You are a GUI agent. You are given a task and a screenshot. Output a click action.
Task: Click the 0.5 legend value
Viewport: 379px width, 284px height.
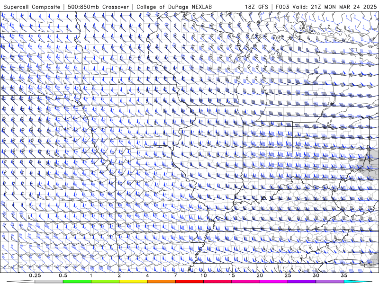tap(63, 275)
